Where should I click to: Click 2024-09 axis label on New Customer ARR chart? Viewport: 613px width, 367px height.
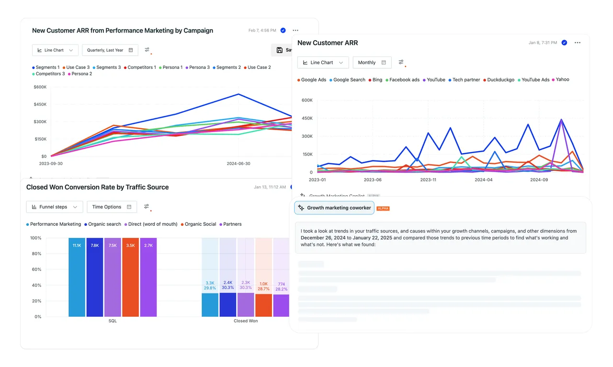(x=538, y=180)
